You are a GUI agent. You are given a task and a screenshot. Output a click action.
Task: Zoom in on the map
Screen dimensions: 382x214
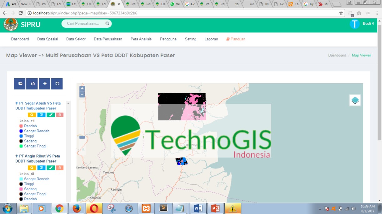click(x=82, y=89)
